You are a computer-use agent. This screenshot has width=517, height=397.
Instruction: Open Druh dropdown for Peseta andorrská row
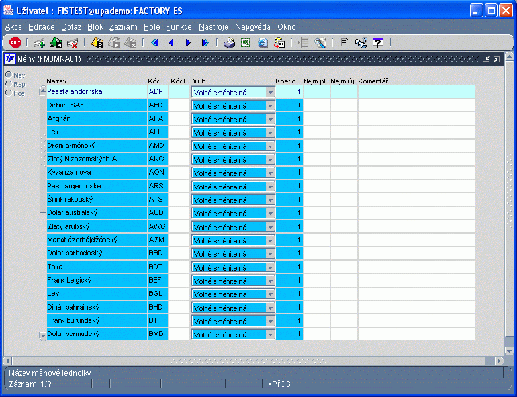[x=270, y=92]
